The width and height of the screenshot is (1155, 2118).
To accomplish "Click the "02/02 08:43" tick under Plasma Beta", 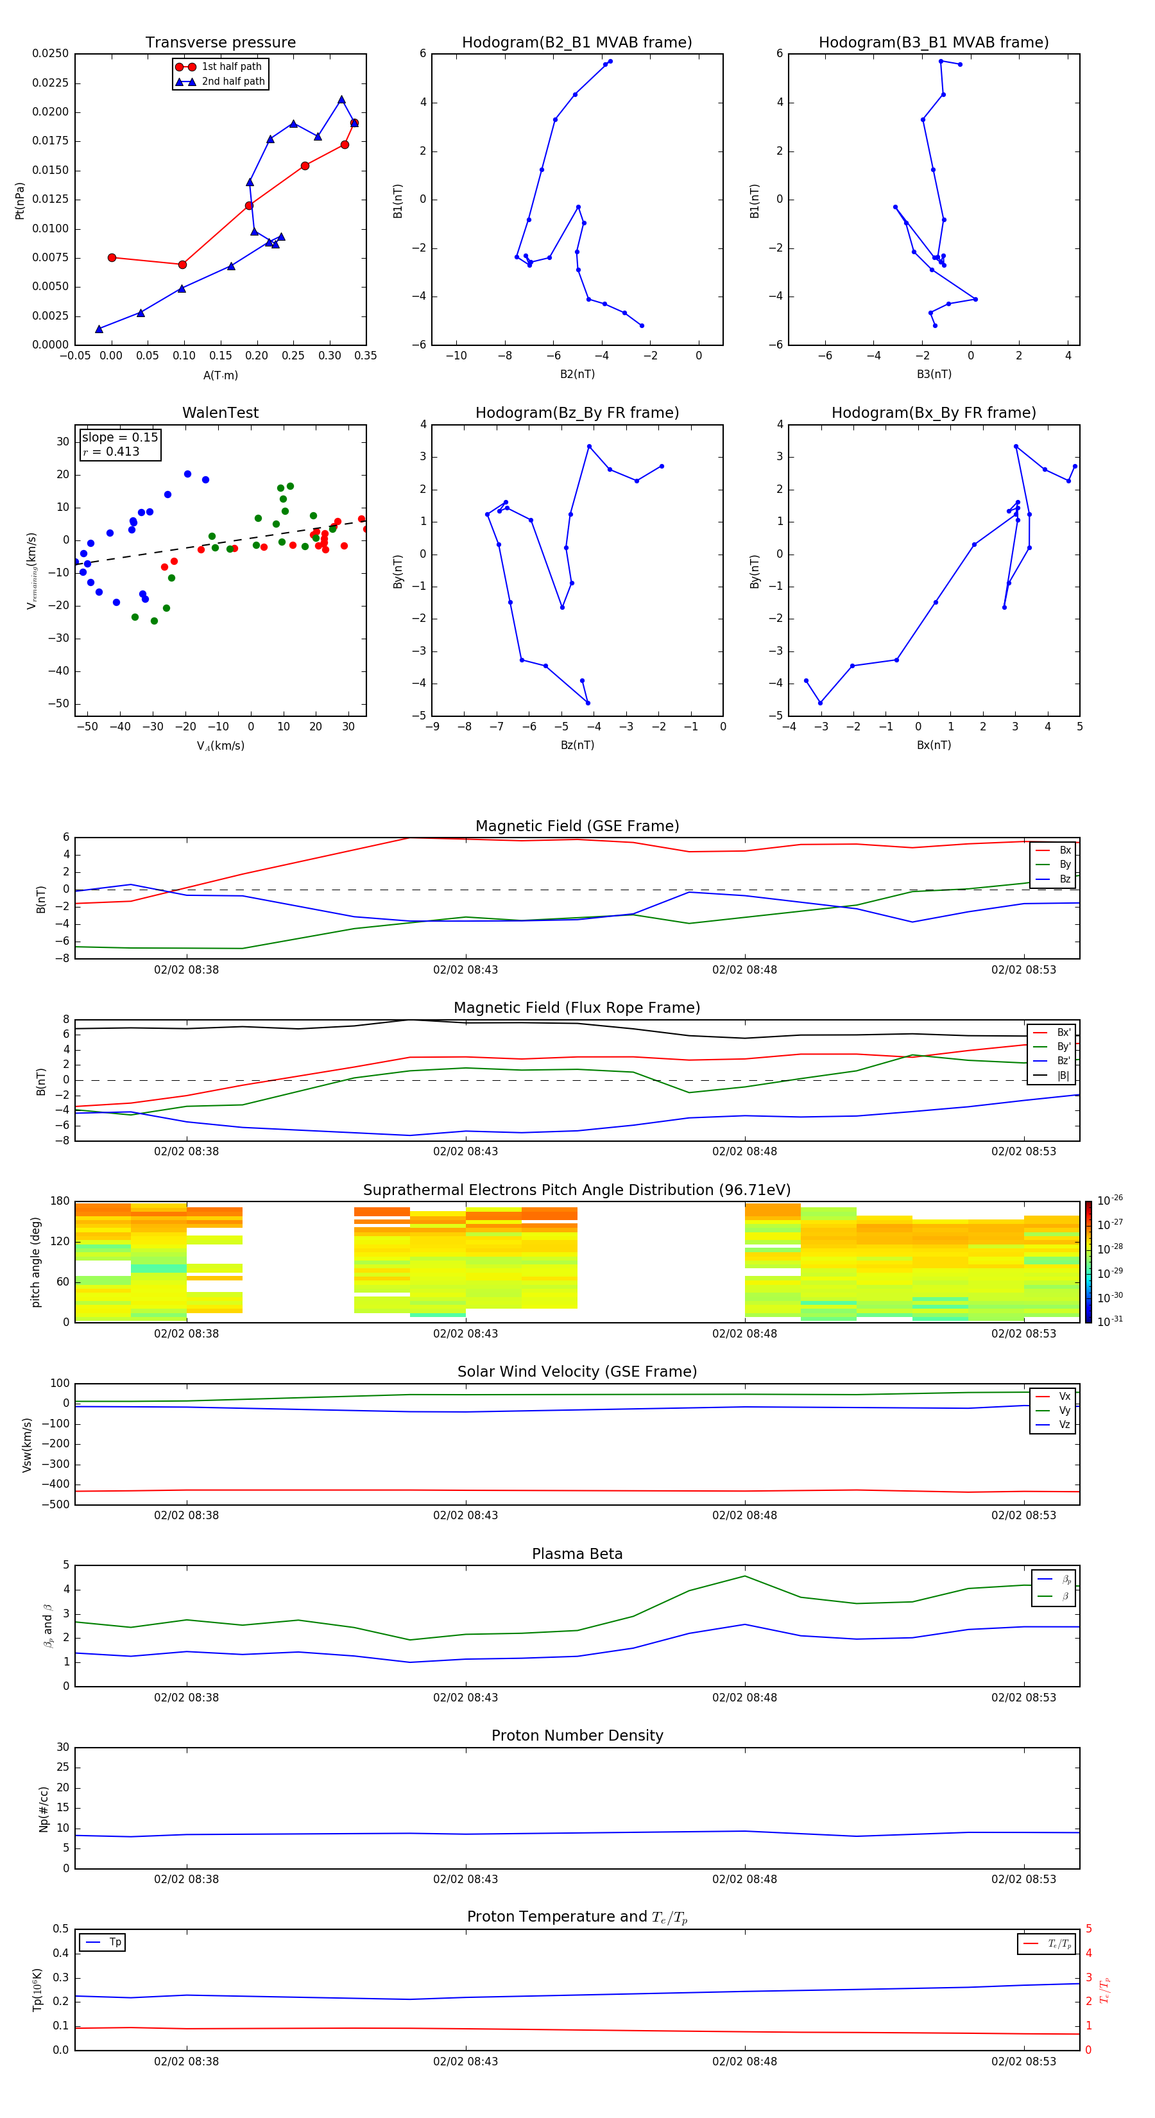I will click(x=465, y=1697).
